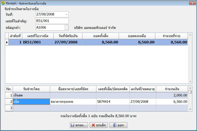Screen dimensions: 197x131
Task: Click the ออก exit button
Action: coord(118,125)
